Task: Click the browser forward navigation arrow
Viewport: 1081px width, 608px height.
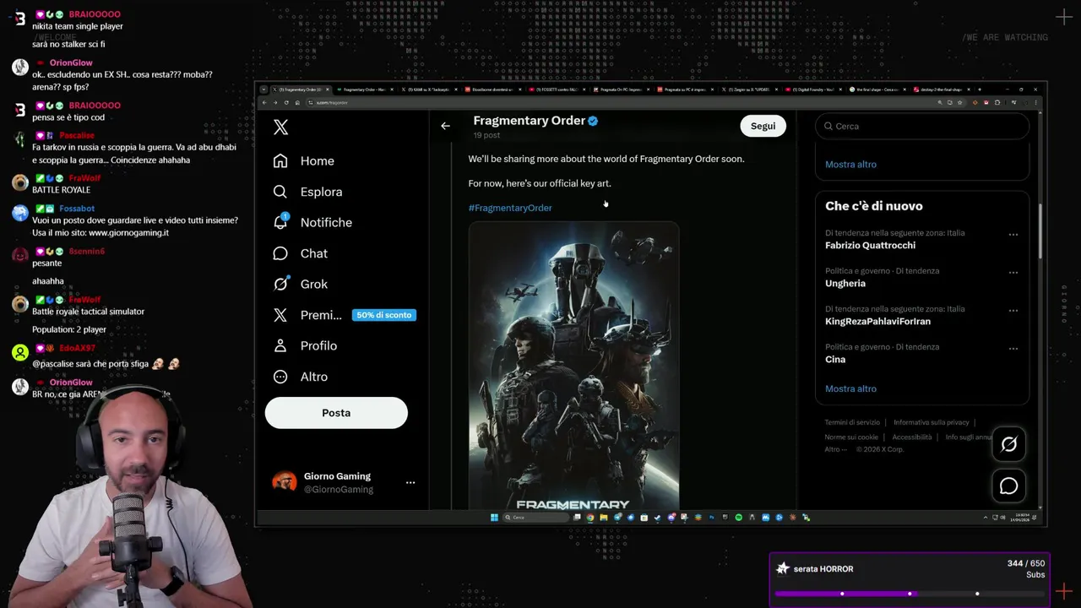Action: tap(275, 102)
